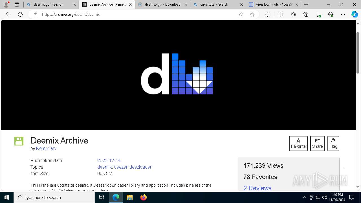
Task: Open Task View on taskbar
Action: (102, 197)
